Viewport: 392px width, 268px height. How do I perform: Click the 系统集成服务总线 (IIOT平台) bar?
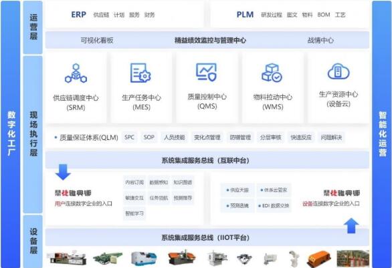207,237
